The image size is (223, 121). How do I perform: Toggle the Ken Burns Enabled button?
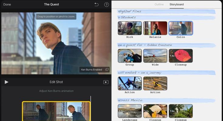(x=94, y=70)
